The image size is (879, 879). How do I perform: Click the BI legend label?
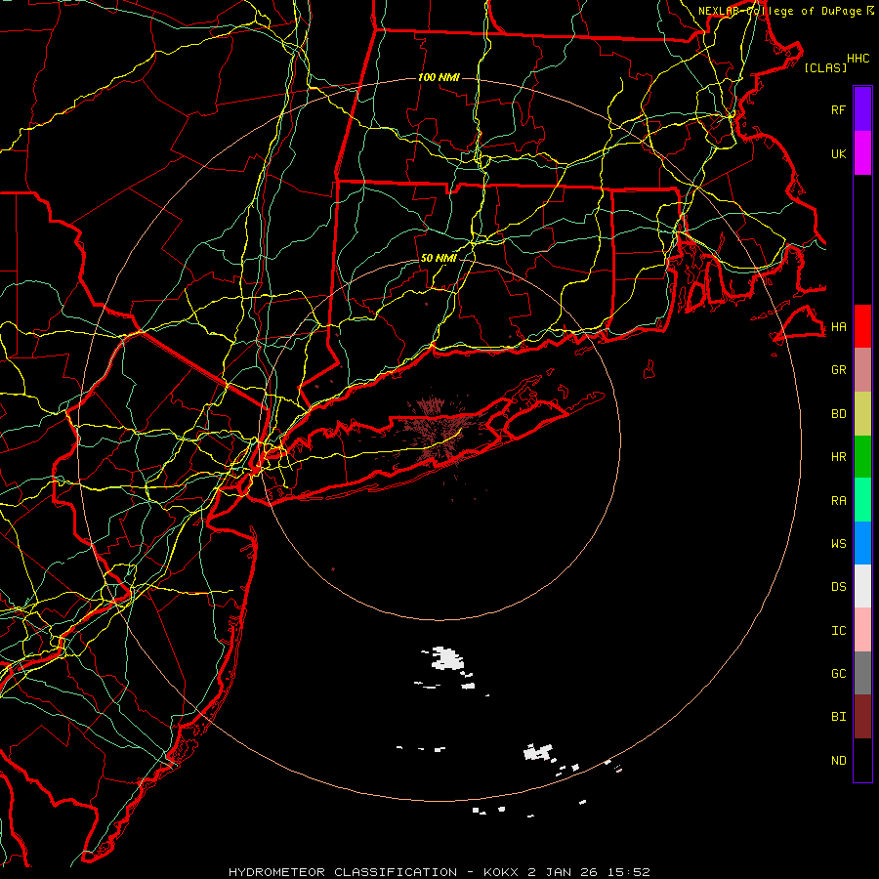click(x=838, y=717)
